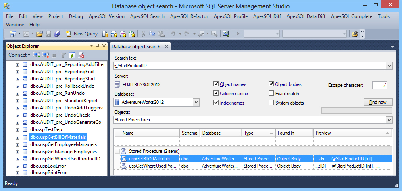
Task: Click the uspGetWhereUsedProductID result row icon
Action: tap(124, 166)
